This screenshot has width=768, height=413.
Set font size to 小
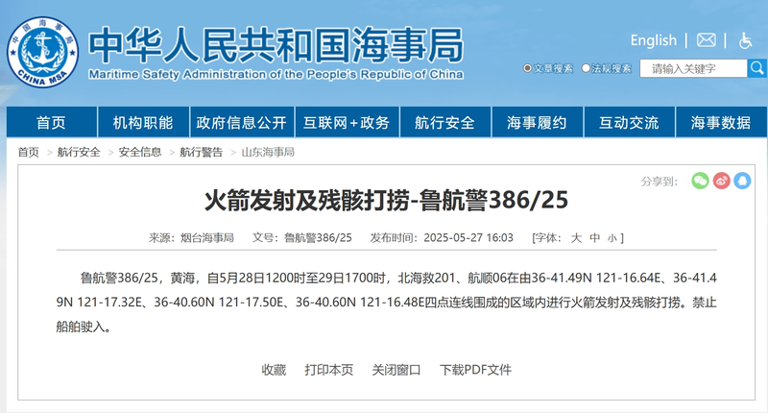(613, 237)
